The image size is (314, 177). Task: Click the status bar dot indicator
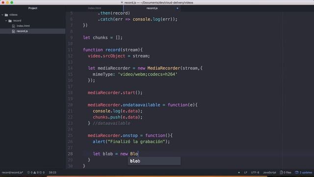(239, 173)
